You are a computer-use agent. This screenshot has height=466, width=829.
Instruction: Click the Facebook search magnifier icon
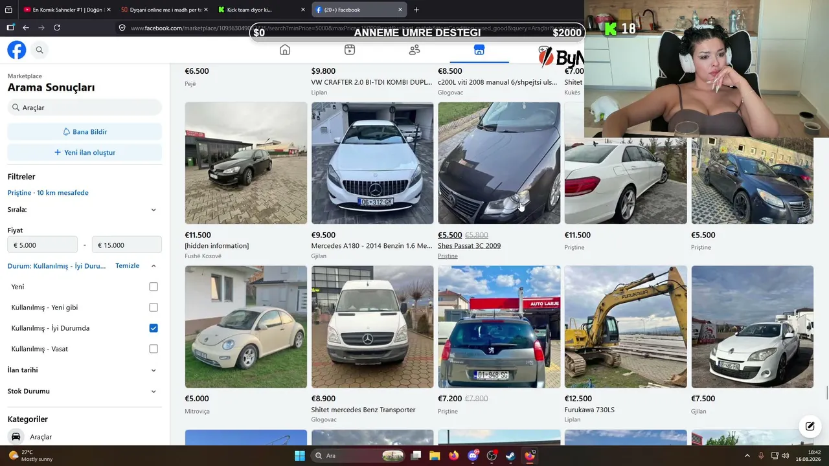click(40, 50)
